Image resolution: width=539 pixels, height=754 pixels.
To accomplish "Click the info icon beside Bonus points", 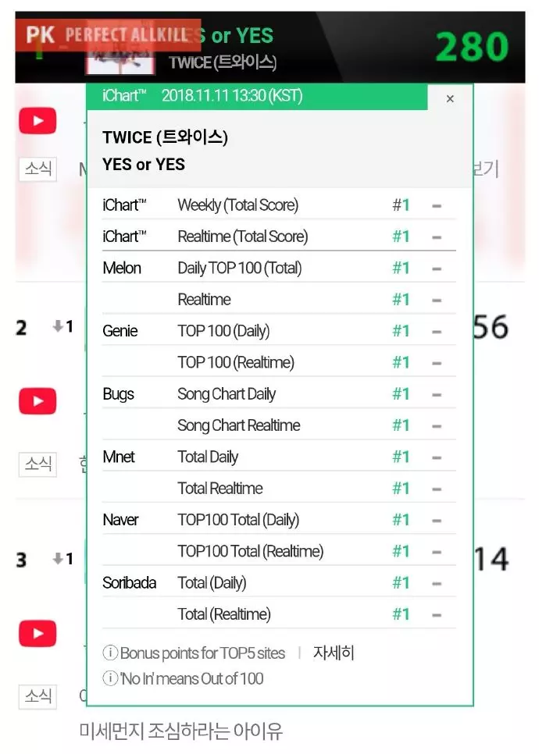I will [x=110, y=653].
